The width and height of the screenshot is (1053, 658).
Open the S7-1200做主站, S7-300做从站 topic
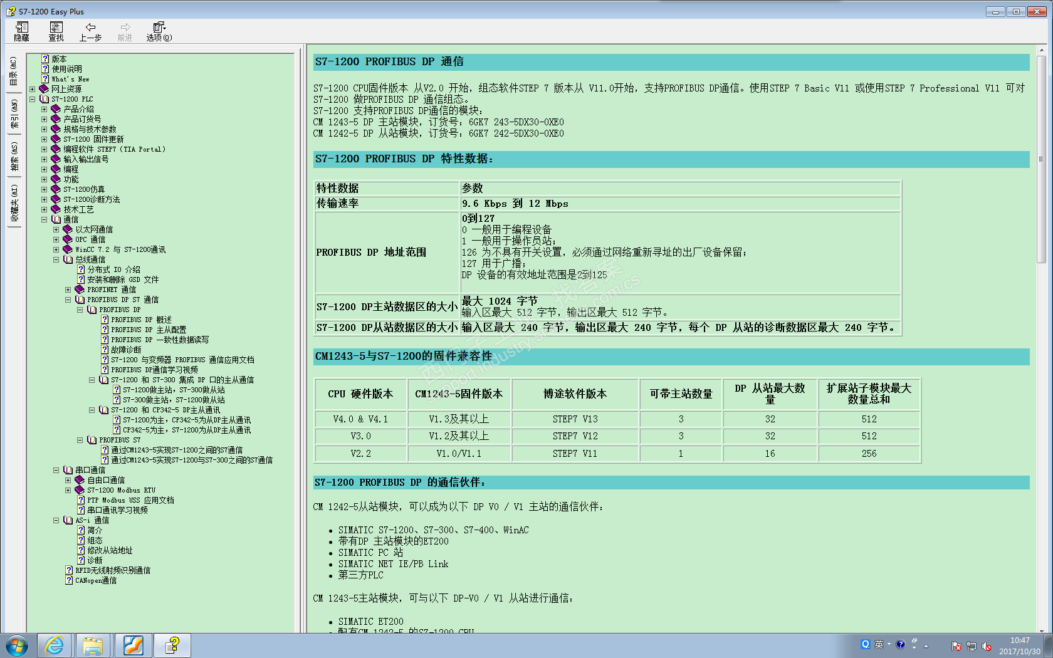click(174, 390)
